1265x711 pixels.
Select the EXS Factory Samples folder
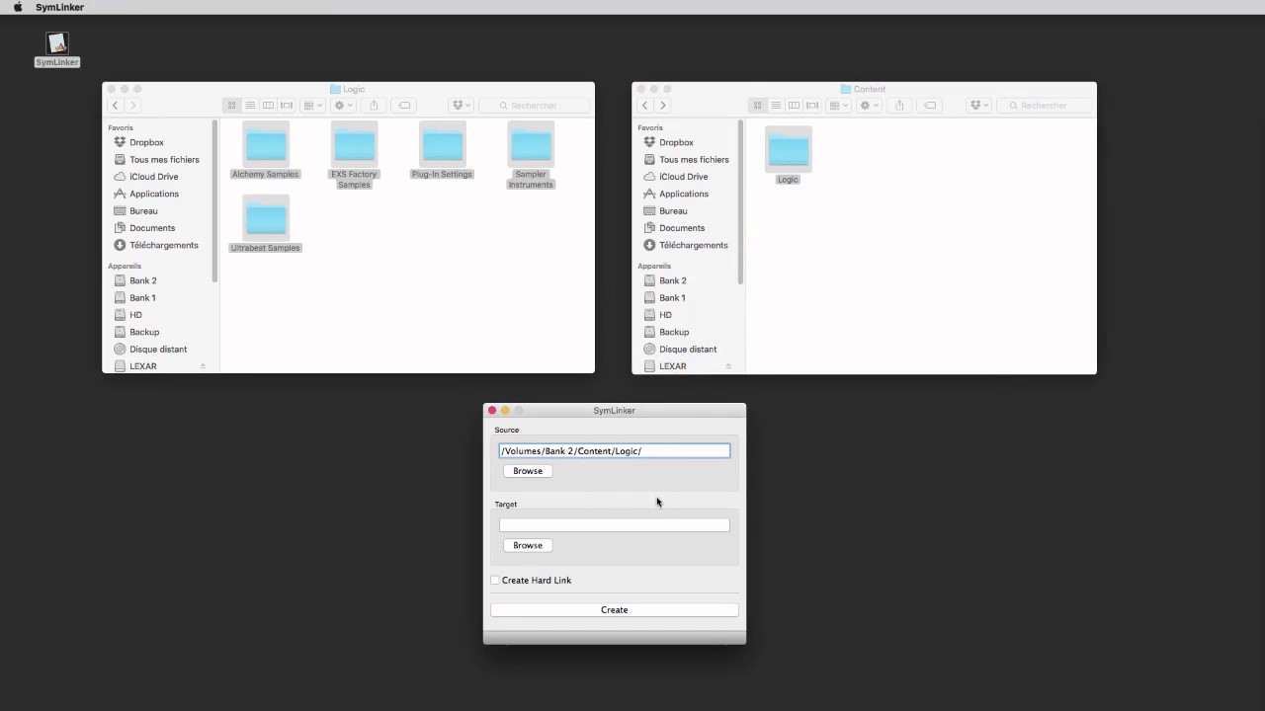[x=354, y=145]
